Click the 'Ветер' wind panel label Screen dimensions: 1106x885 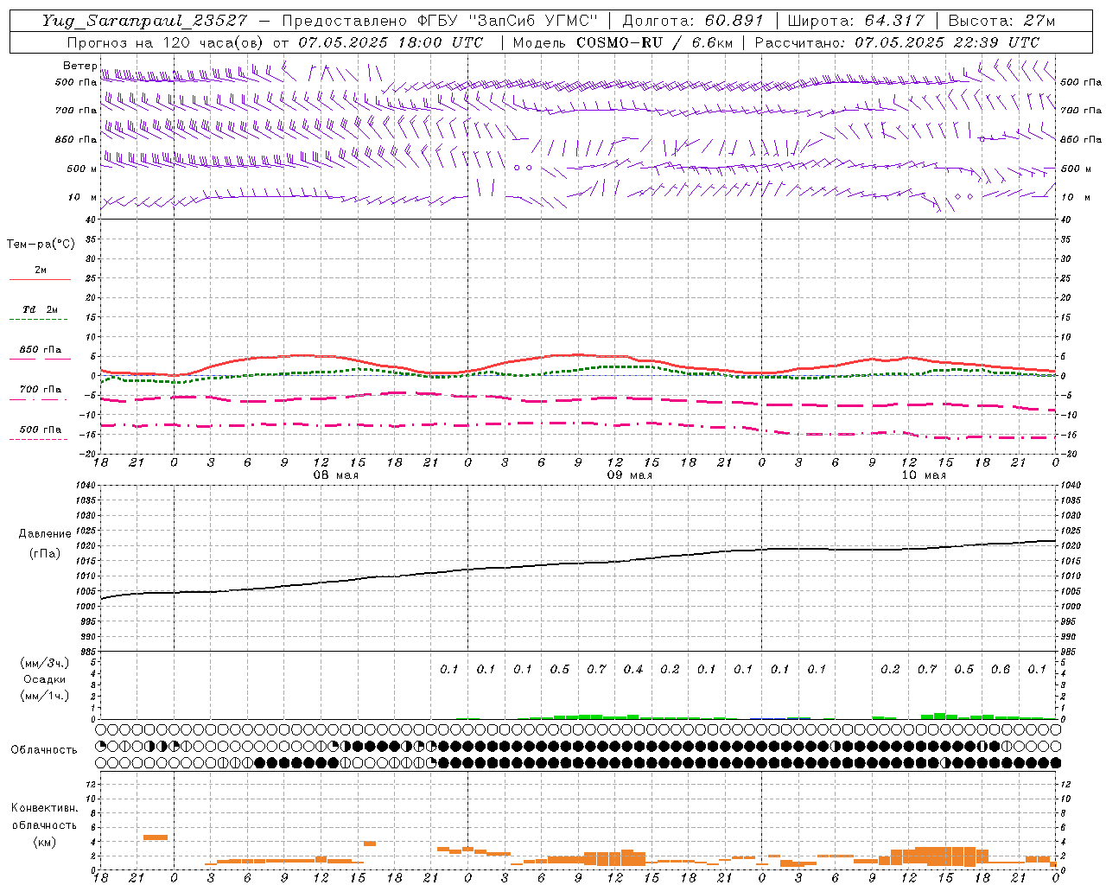click(x=79, y=66)
